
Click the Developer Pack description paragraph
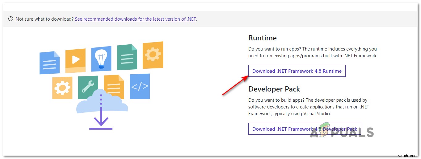click(x=309, y=107)
